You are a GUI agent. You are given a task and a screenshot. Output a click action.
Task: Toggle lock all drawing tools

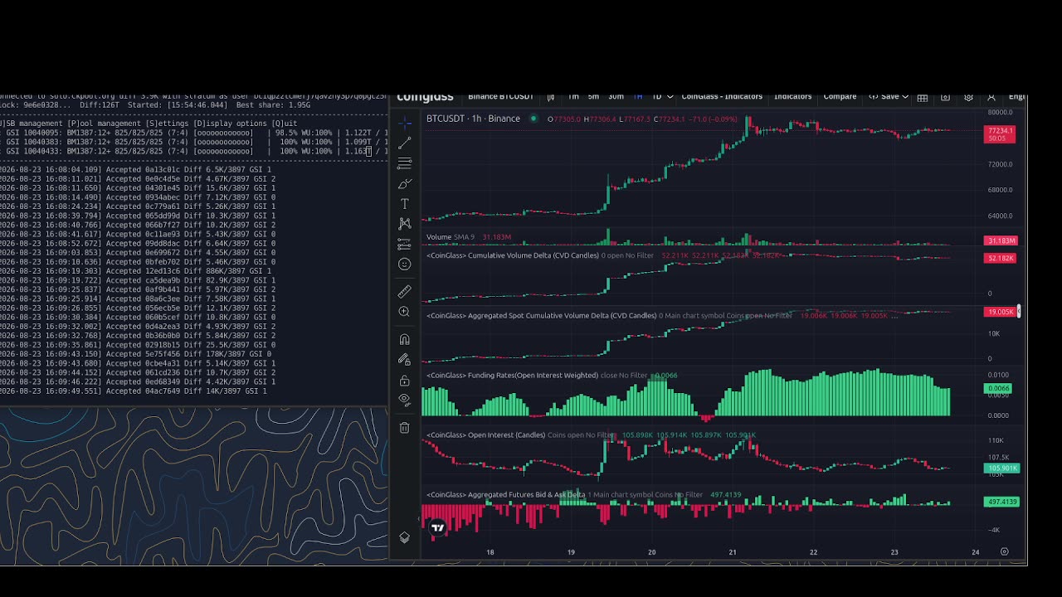(404, 380)
